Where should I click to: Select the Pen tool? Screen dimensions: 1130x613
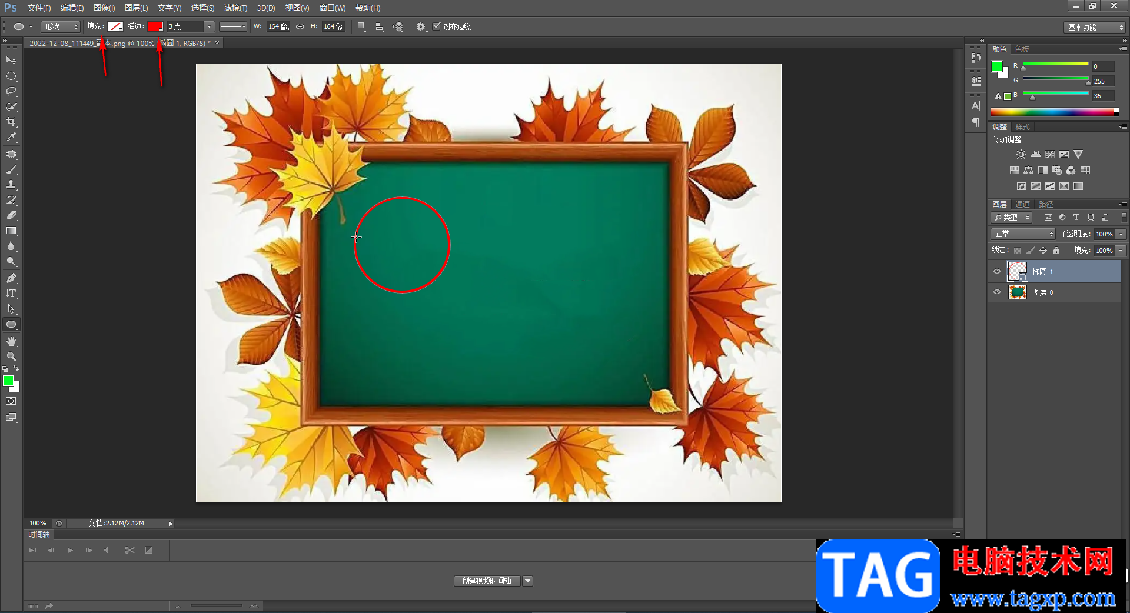click(11, 278)
